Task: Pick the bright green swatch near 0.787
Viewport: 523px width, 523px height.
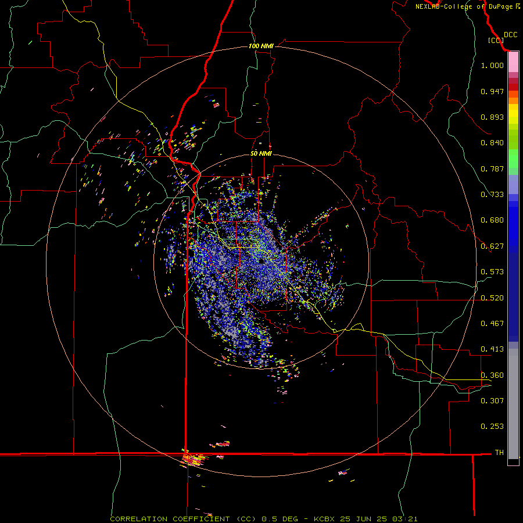Action: click(x=513, y=159)
